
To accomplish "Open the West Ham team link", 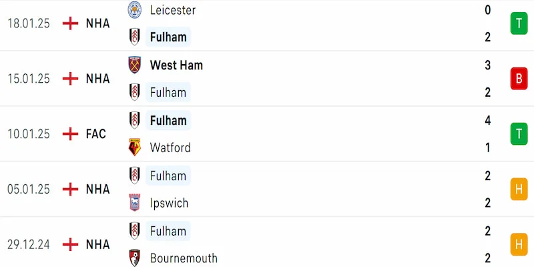I will [176, 65].
